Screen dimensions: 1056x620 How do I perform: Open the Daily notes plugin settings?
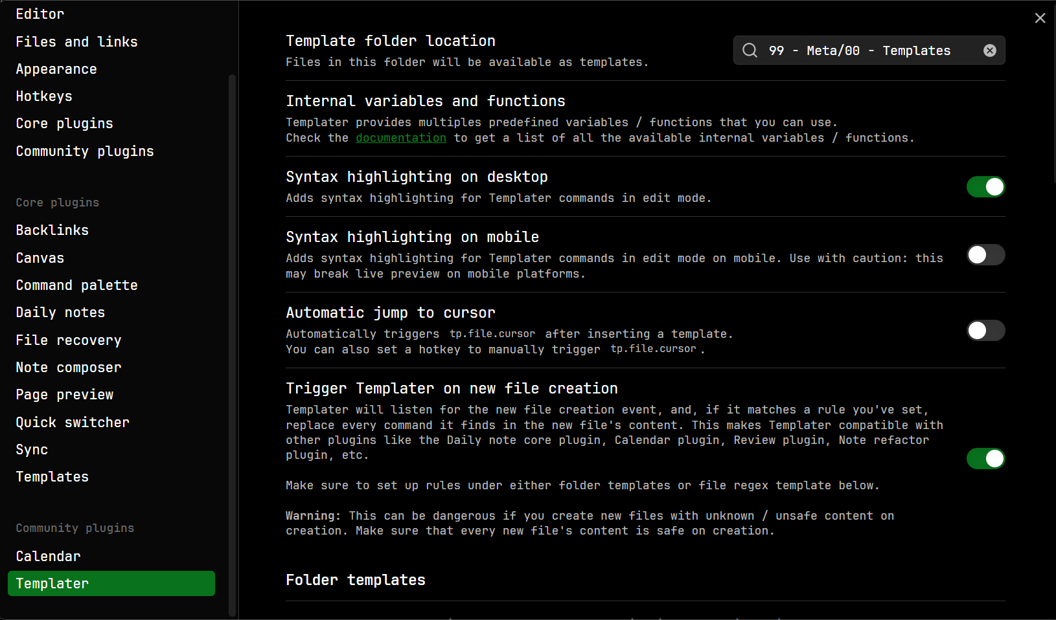pyautogui.click(x=60, y=313)
